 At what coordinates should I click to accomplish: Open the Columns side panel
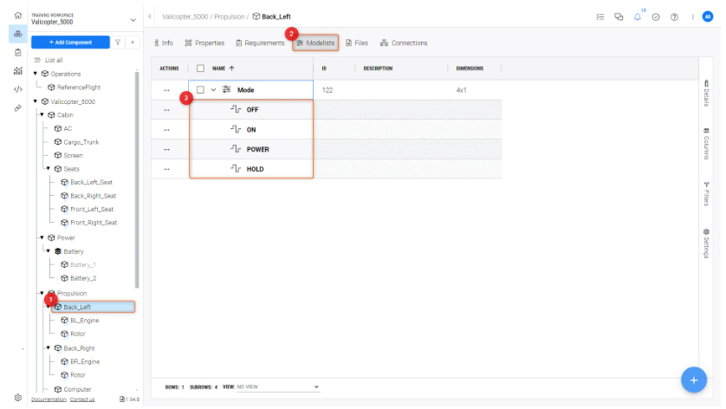pyautogui.click(x=706, y=144)
